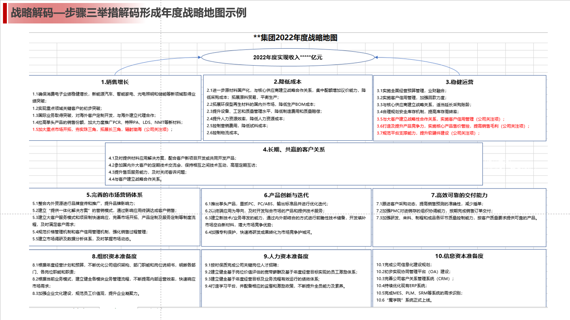Select the line starting "4.2参加国内外大客户"
570x320 pixels.
[183, 165]
